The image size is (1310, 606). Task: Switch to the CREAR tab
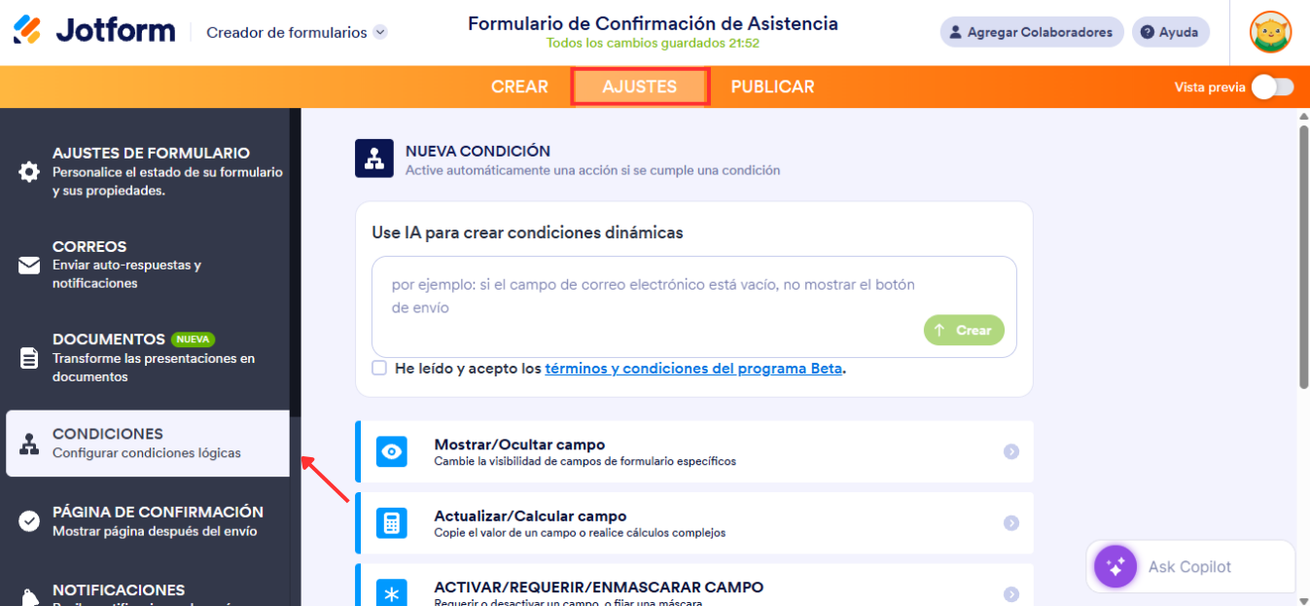pyautogui.click(x=519, y=87)
